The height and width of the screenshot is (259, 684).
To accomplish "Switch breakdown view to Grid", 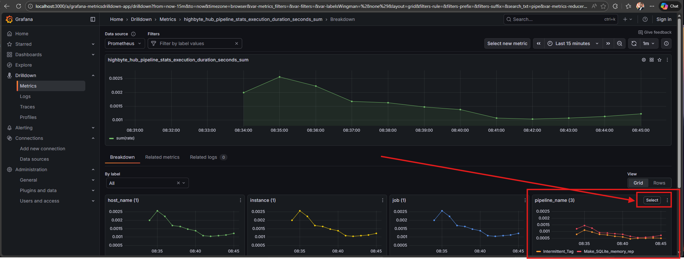I will pyautogui.click(x=638, y=183).
